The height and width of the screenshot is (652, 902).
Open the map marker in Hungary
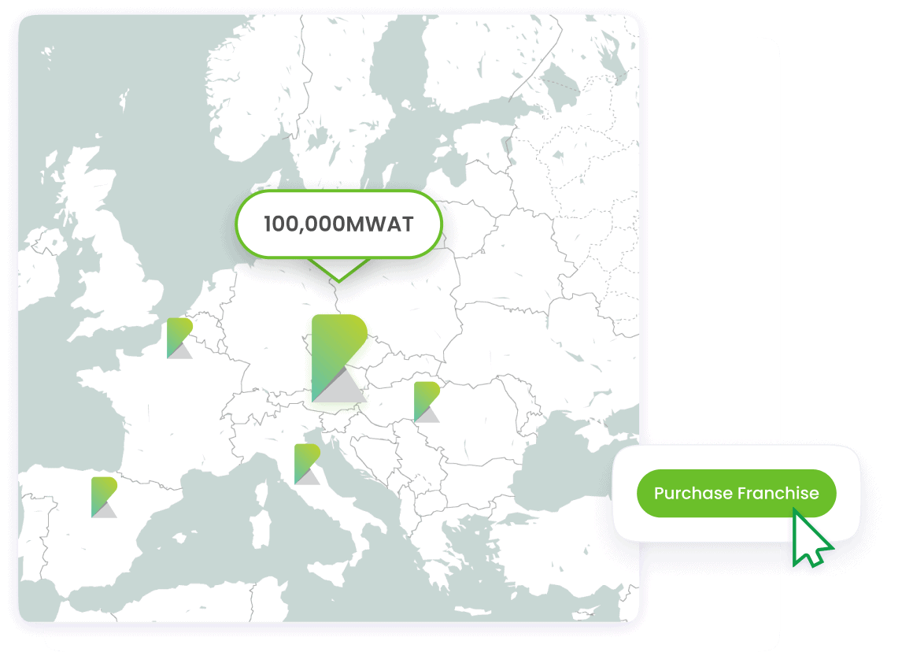pos(426,402)
